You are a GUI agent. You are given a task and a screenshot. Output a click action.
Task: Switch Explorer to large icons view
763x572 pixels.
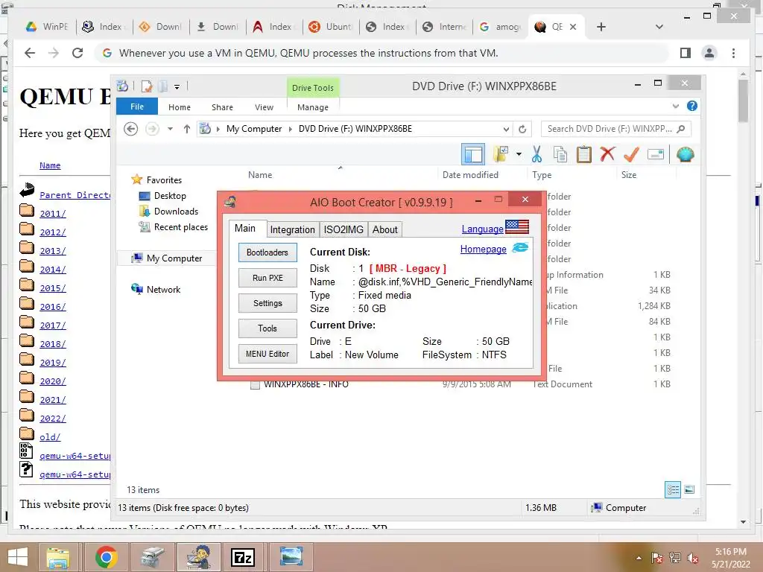click(689, 490)
